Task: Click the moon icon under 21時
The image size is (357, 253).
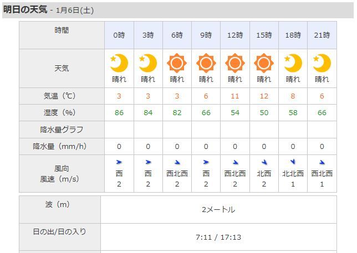Action: [x=322, y=63]
